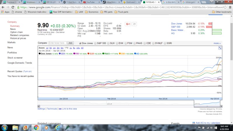Viewport: 233px width, 131px height.
Task: Open Windows Start button
Action: point(4,127)
